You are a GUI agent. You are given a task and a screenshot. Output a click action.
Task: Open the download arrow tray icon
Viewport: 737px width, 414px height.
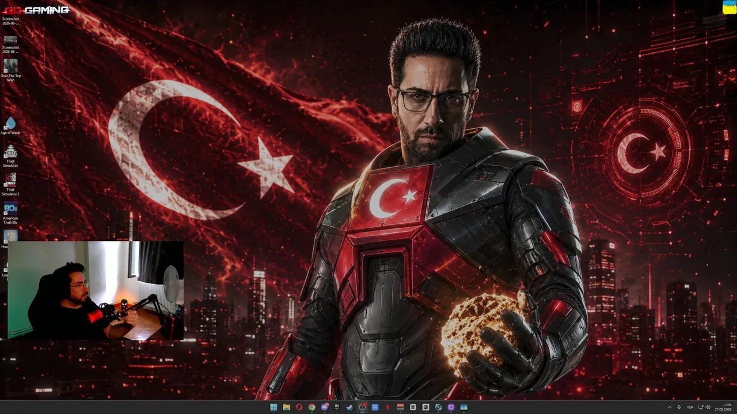tap(679, 407)
